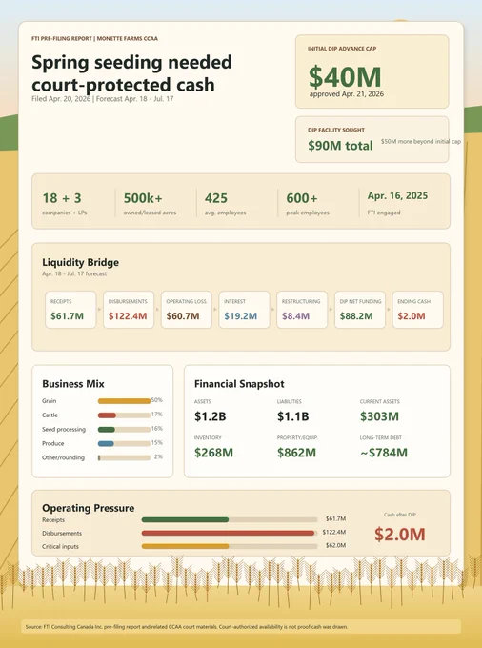Image resolution: width=482 pixels, height=648 pixels.
Task: Click the '18 + 3' companies stat
Action: point(62,198)
